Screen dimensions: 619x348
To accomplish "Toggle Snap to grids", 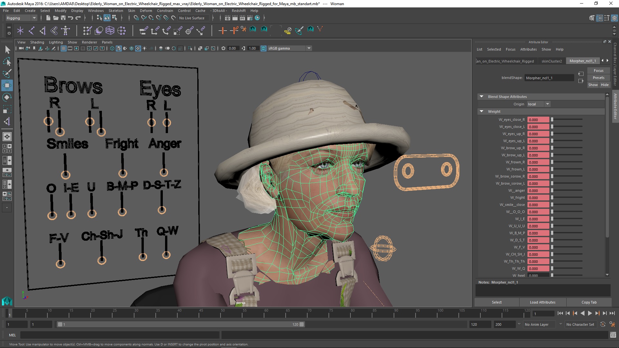I will 136,18.
